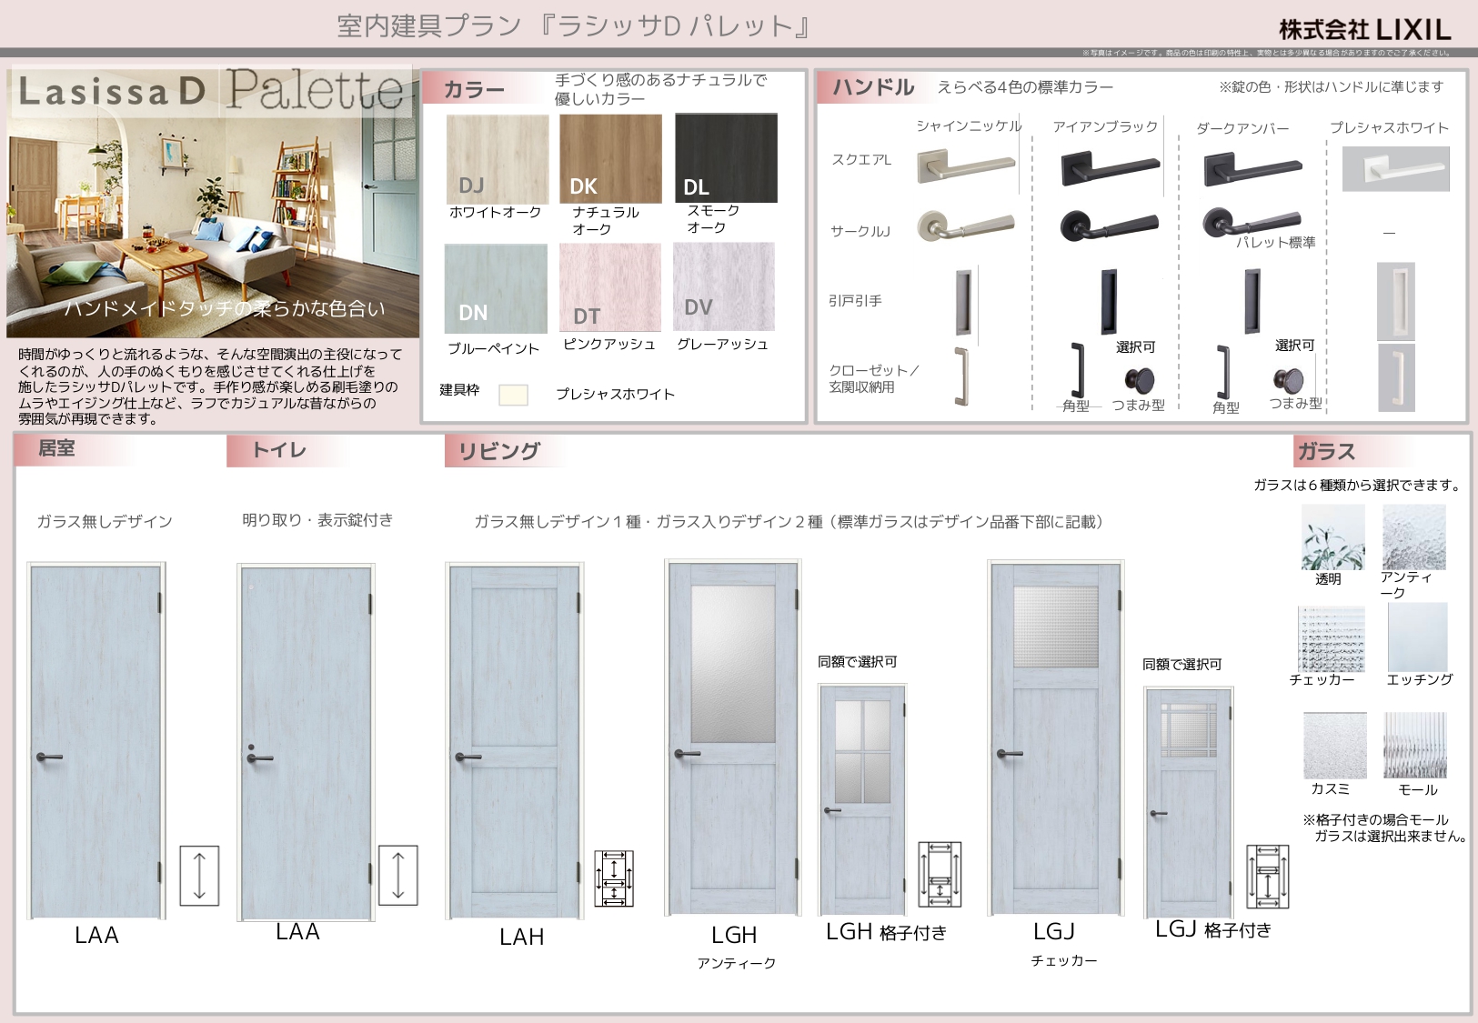The height and width of the screenshot is (1023, 1478).
Task: Pick the 引戸引手 pull in シャインニッケル
Action: [x=963, y=302]
